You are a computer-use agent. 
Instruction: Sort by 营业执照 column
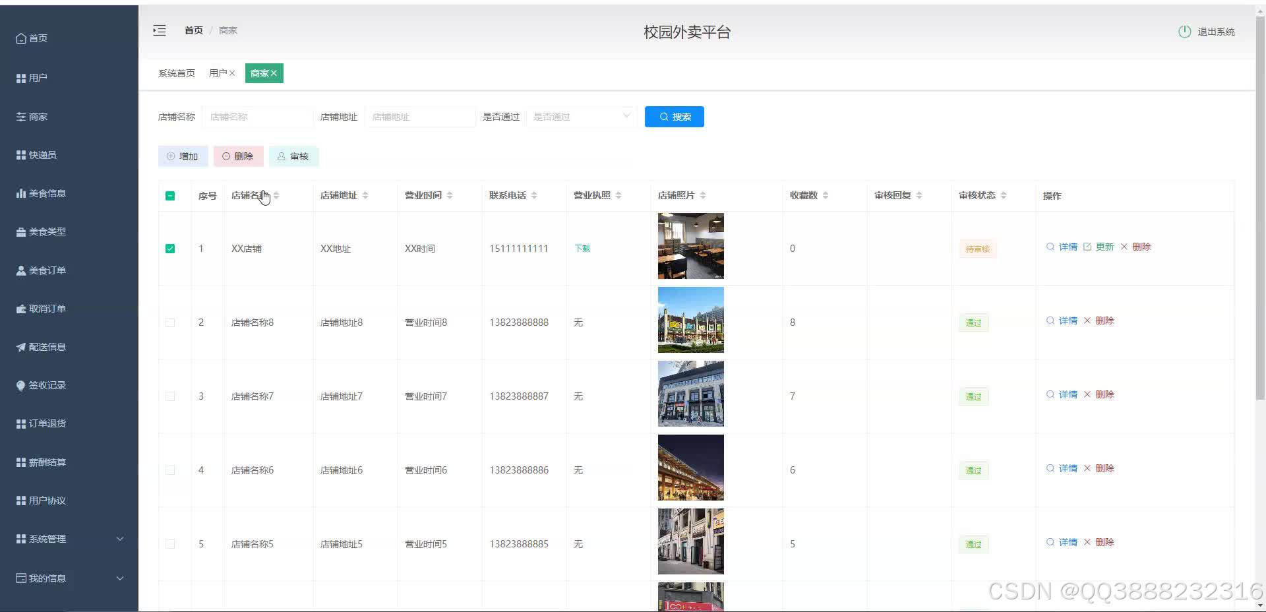click(618, 195)
